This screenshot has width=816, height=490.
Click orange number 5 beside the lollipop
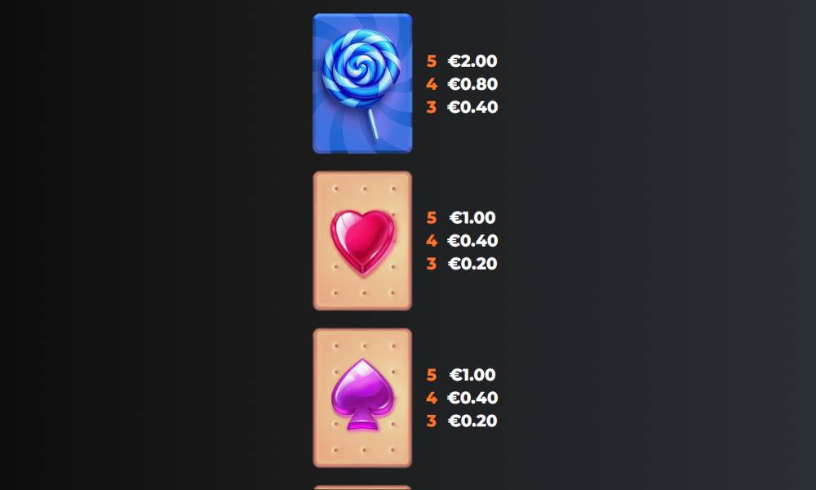point(432,61)
